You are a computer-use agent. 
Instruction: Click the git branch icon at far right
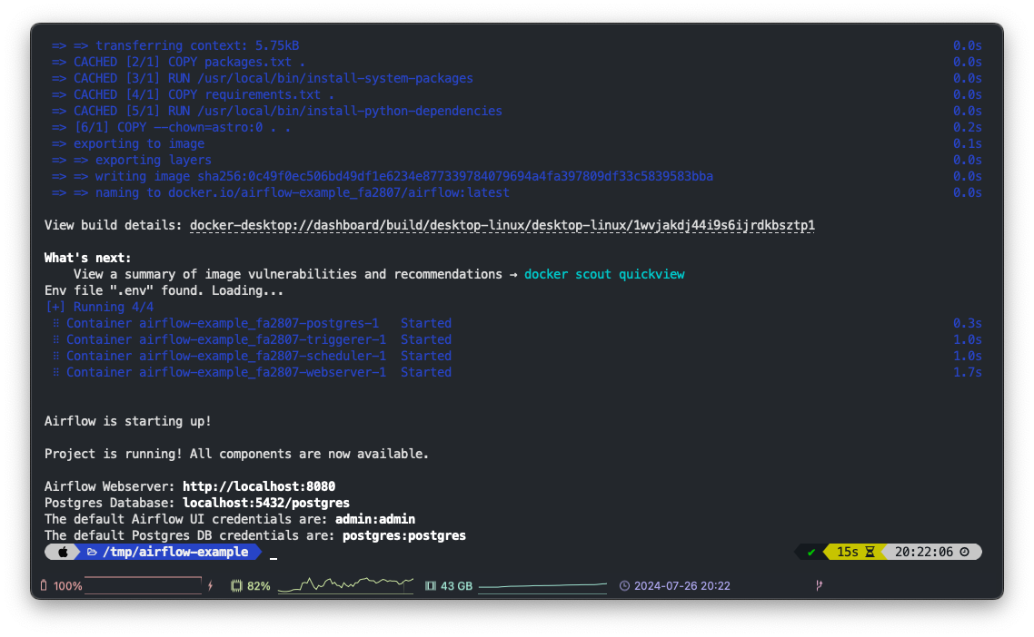tap(819, 585)
